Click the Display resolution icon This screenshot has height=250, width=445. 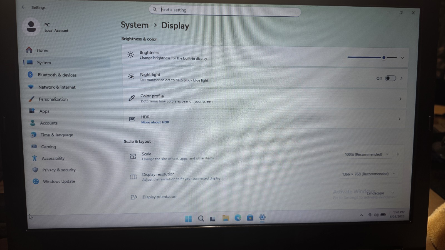133,177
